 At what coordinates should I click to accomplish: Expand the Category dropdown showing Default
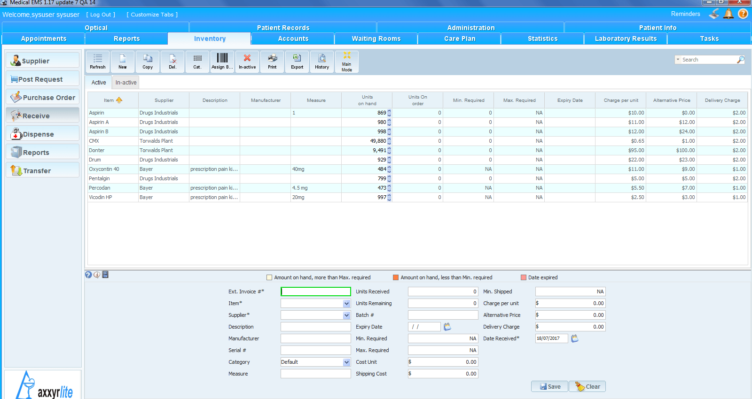click(346, 362)
